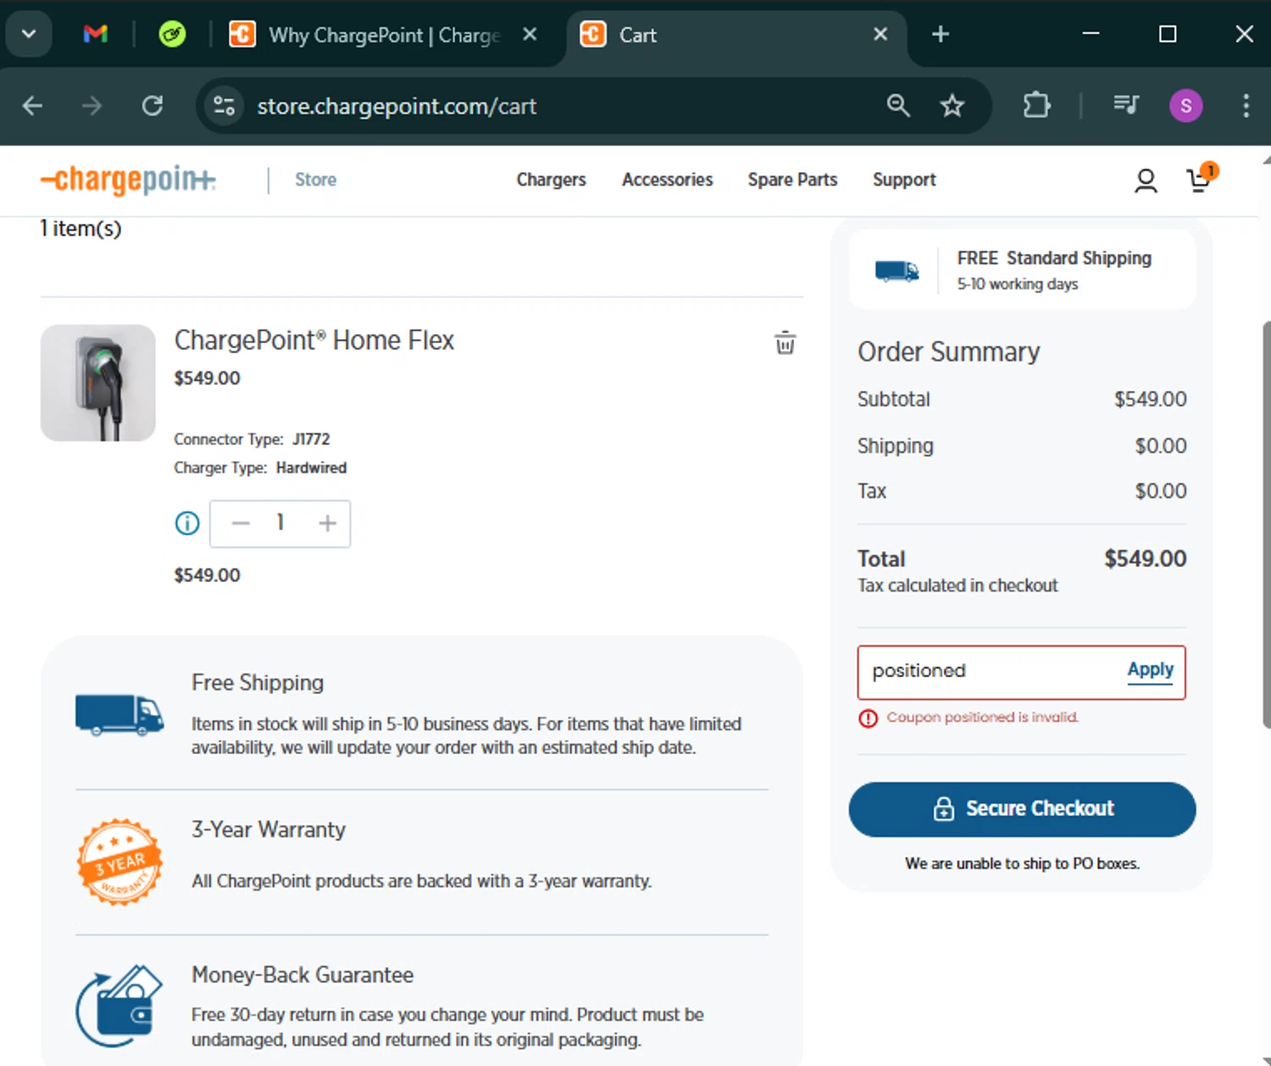Screen dimensions: 1271x1066
Task: Click 'FREE Standard Shipping' text
Action: 1054,258
